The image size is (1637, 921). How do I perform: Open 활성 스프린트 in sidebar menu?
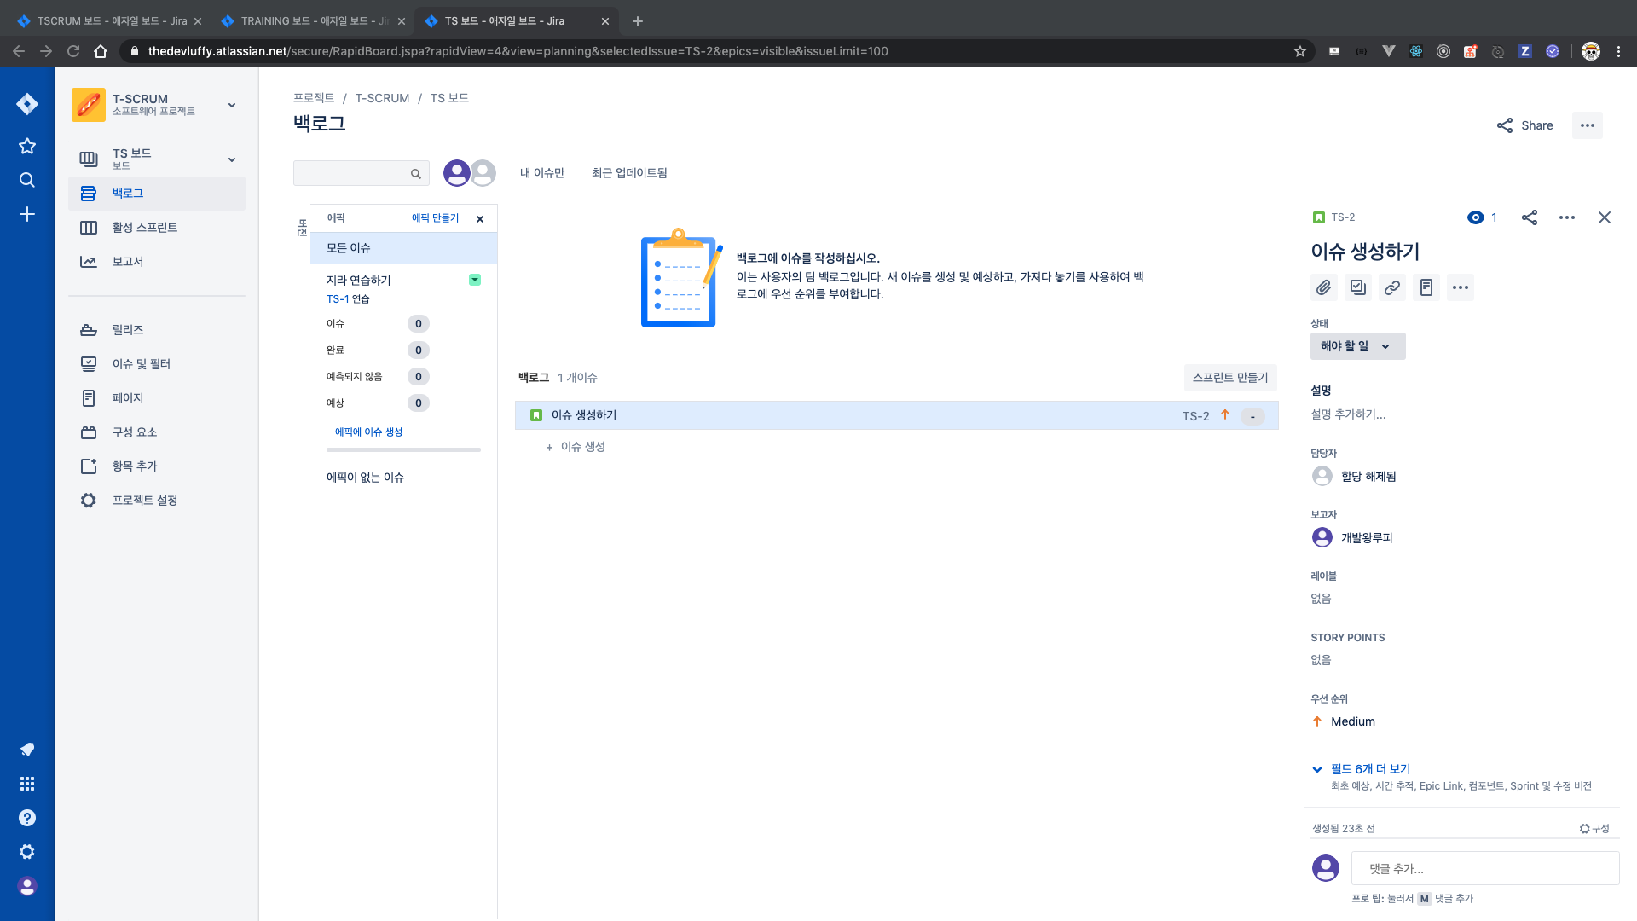tap(145, 228)
